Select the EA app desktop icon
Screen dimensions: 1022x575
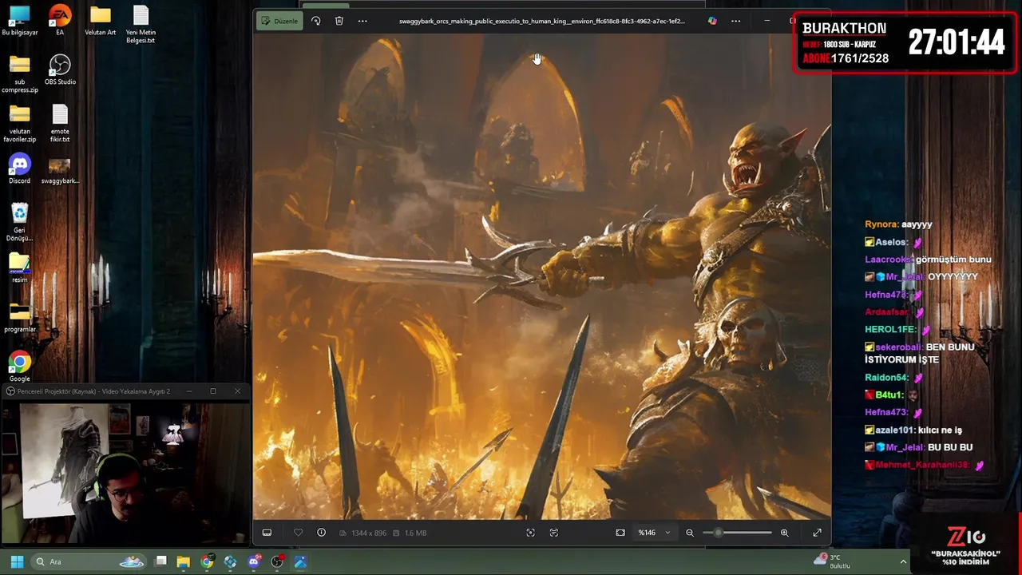point(60,22)
